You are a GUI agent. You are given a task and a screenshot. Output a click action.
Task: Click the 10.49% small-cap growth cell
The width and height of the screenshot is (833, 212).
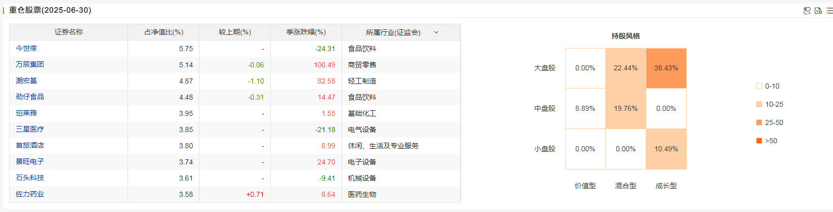coord(666,149)
